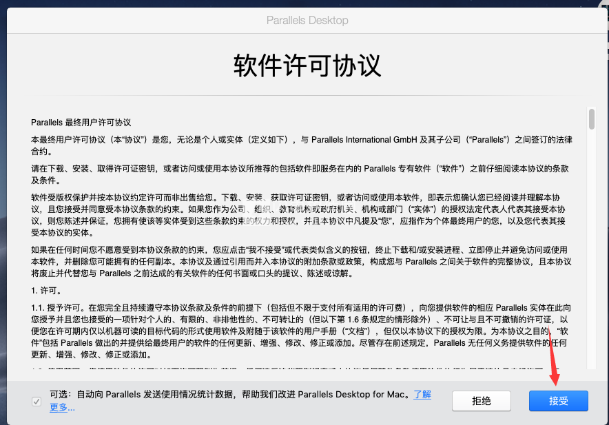The width and height of the screenshot is (609, 425).
Task: Click the section heading '1. 许可。'
Action: (47, 291)
